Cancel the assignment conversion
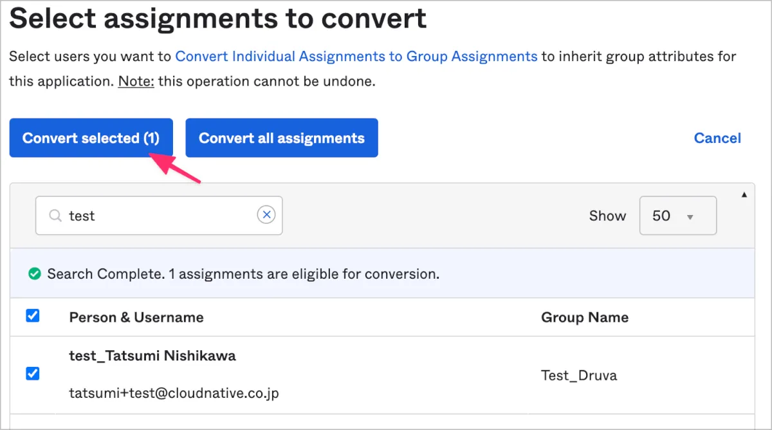Viewport: 772px width, 430px height. [717, 138]
